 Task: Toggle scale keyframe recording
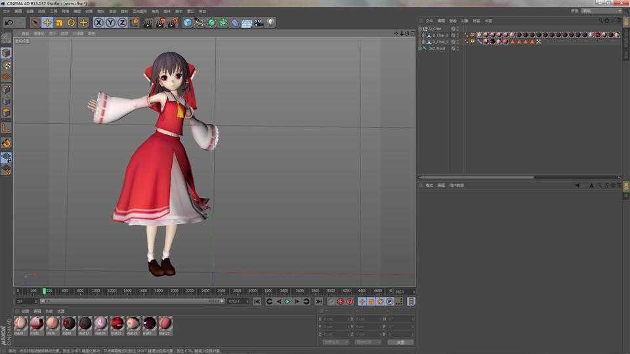pyautogui.click(x=371, y=302)
